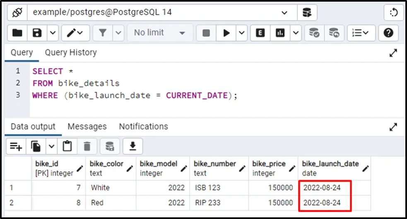The height and width of the screenshot is (219, 407).
Task: Open the Notifications tab
Action: tap(143, 126)
